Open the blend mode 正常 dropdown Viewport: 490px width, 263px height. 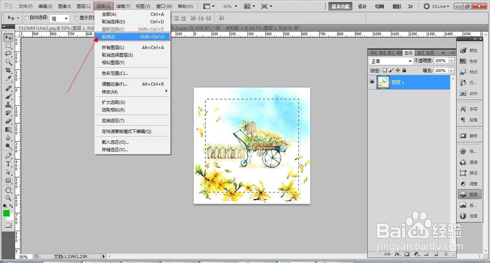(391, 61)
